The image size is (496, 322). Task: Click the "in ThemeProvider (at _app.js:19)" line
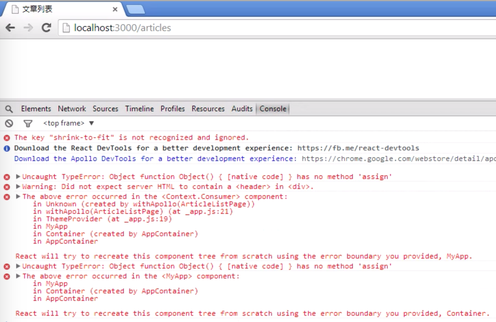102,219
